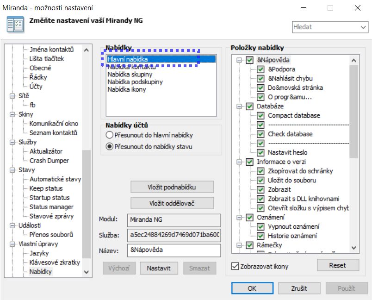
Task: Collapse the Vlastní úpravy tree node
Action: 12,244
